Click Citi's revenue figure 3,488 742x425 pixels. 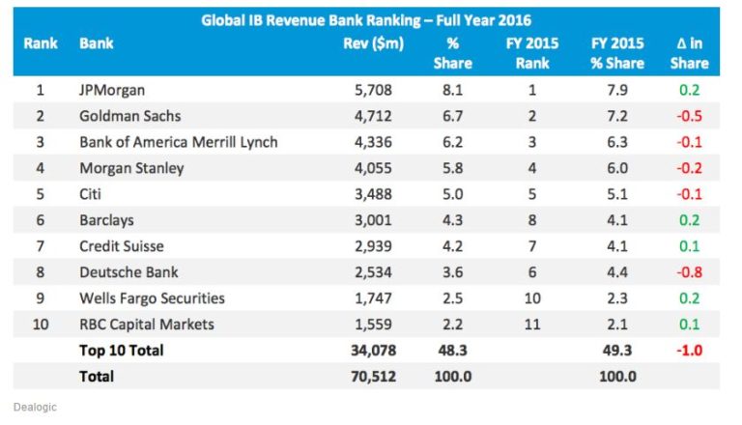pyautogui.click(x=375, y=192)
